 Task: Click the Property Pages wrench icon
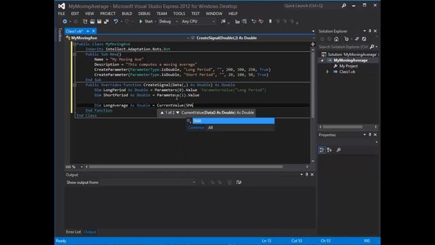tap(338, 150)
